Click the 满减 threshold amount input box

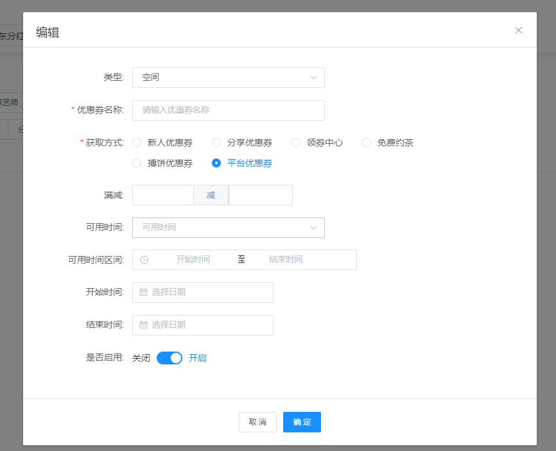click(x=162, y=195)
